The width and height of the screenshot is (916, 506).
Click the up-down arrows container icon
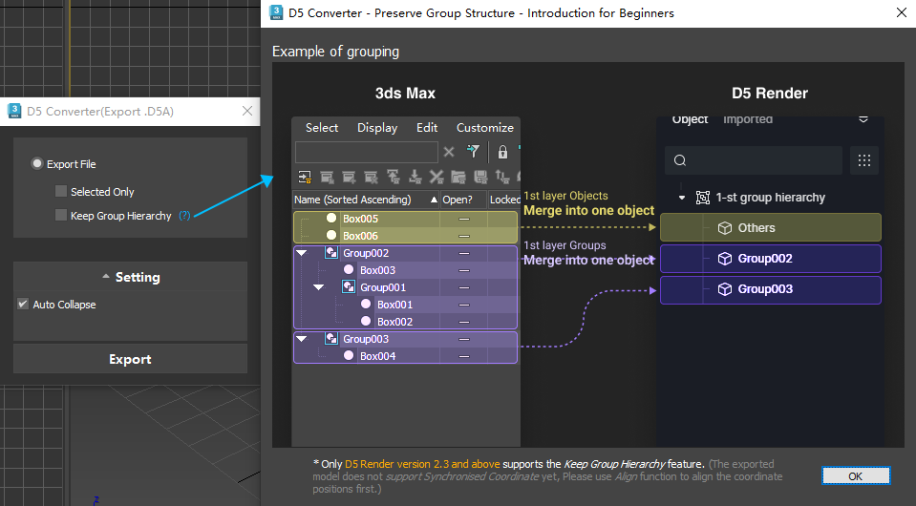(502, 177)
